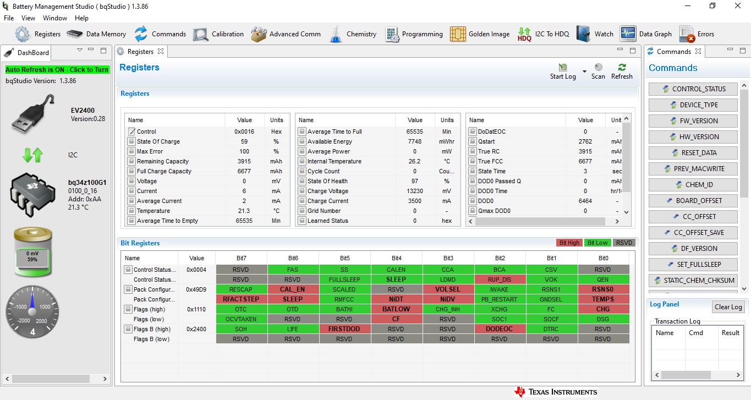Open the File menu
The height and width of the screenshot is (400, 751).
point(9,18)
